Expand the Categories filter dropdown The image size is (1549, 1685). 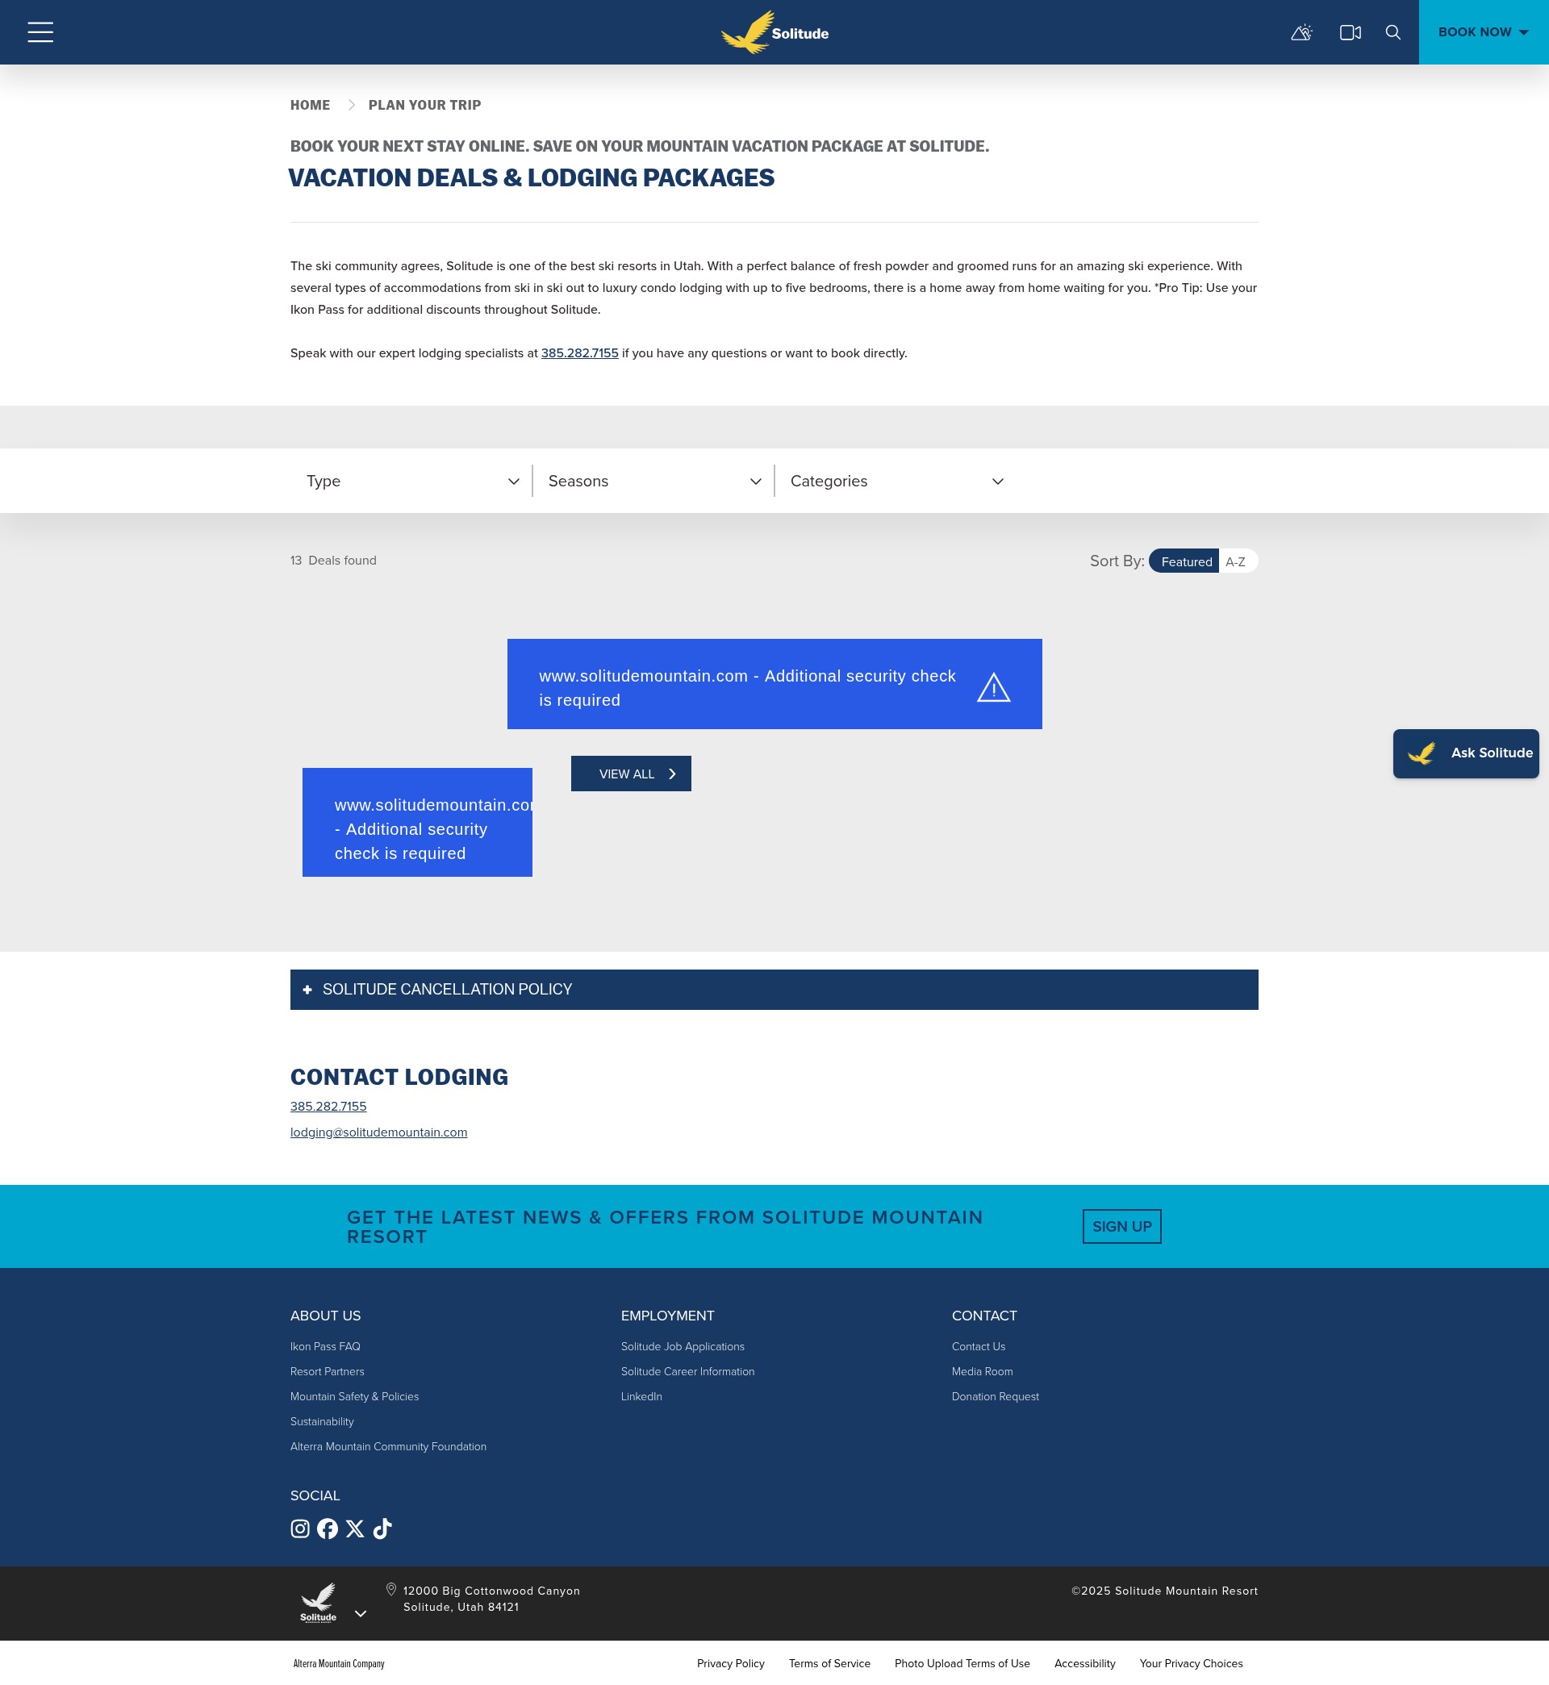pos(896,481)
